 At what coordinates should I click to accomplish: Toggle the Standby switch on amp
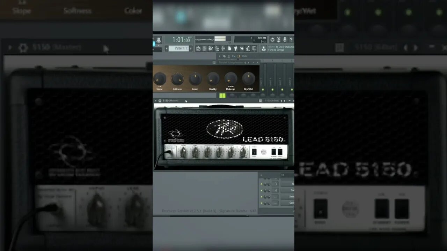tap(274, 152)
